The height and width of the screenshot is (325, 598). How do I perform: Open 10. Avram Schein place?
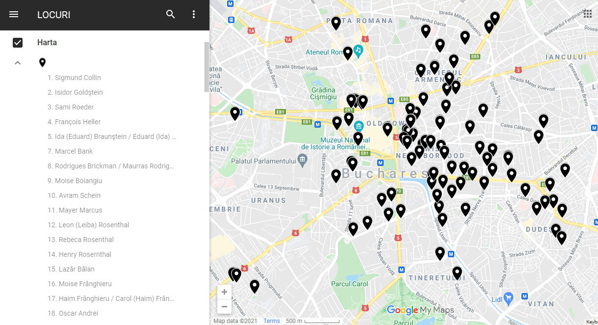click(74, 195)
